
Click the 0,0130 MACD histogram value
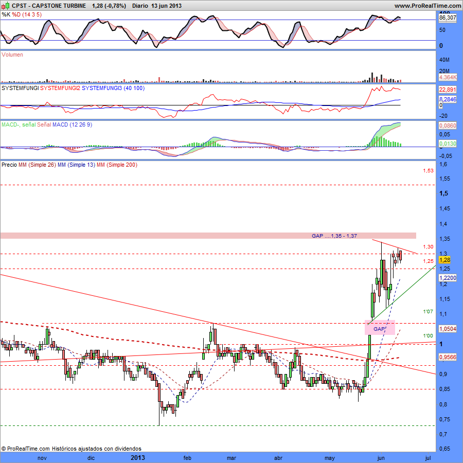click(448, 144)
